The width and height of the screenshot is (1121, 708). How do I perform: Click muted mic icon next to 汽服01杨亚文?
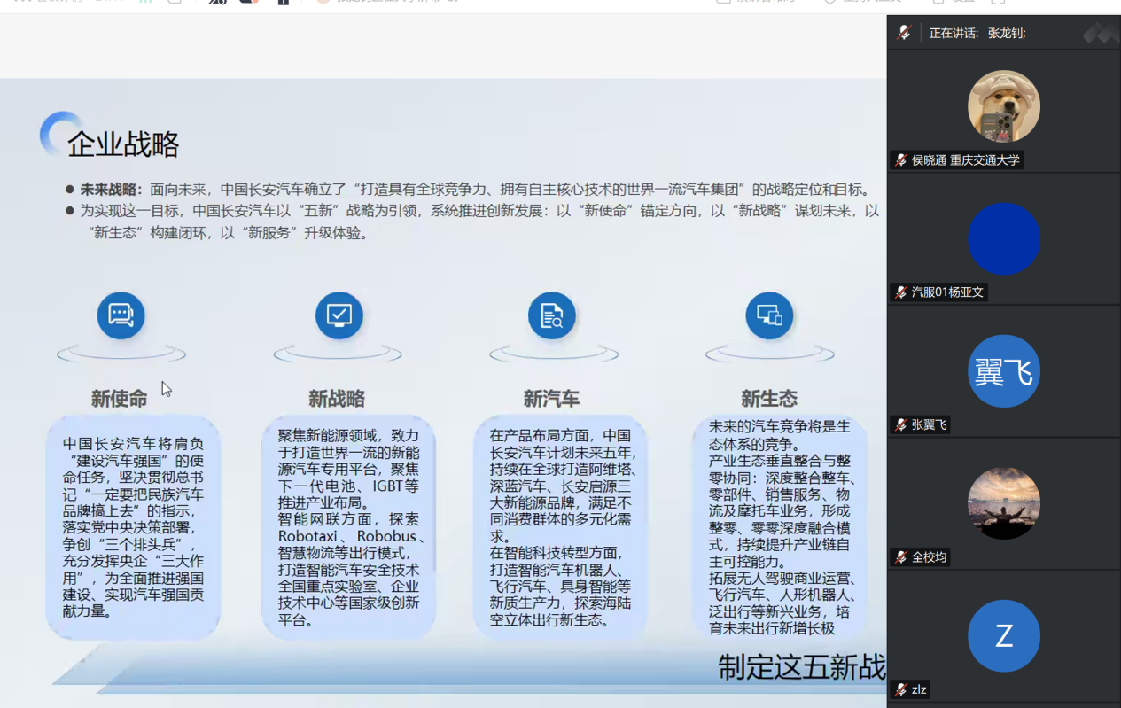click(x=901, y=292)
